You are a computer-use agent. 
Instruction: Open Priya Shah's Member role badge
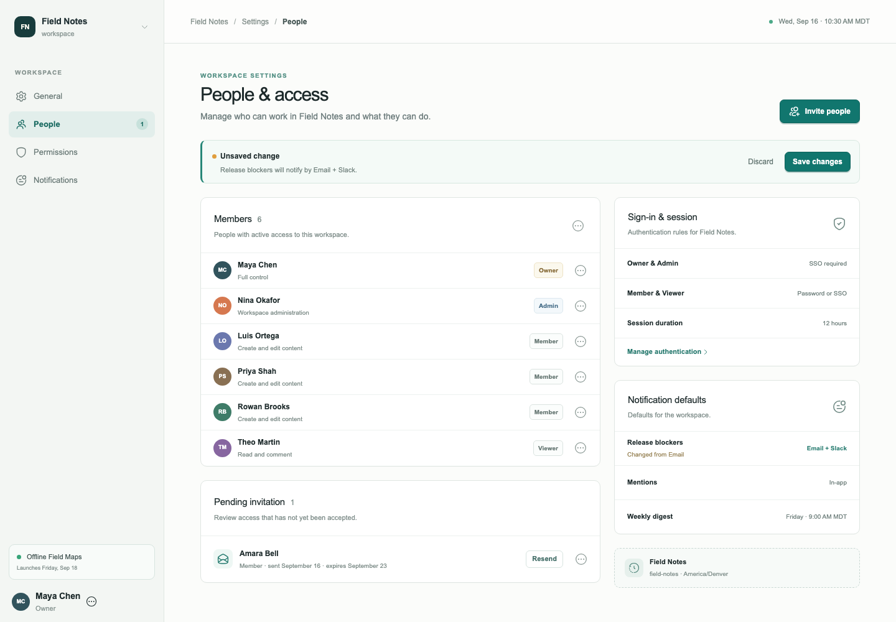pos(546,377)
